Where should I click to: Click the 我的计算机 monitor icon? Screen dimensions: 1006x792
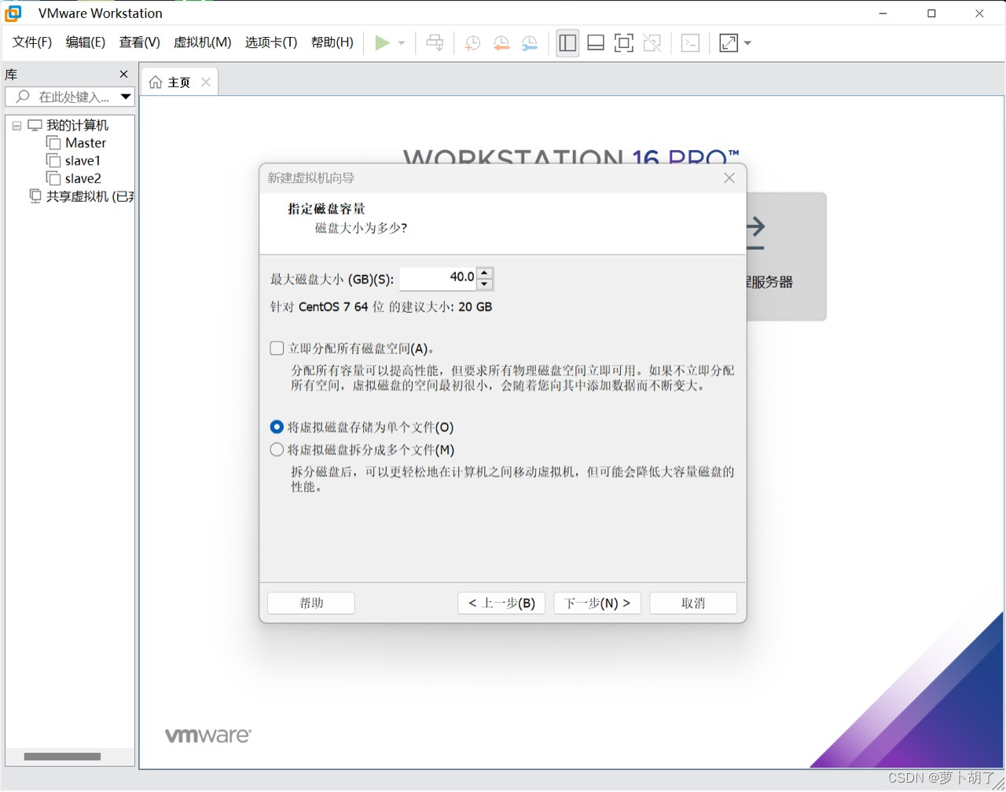pyautogui.click(x=35, y=126)
